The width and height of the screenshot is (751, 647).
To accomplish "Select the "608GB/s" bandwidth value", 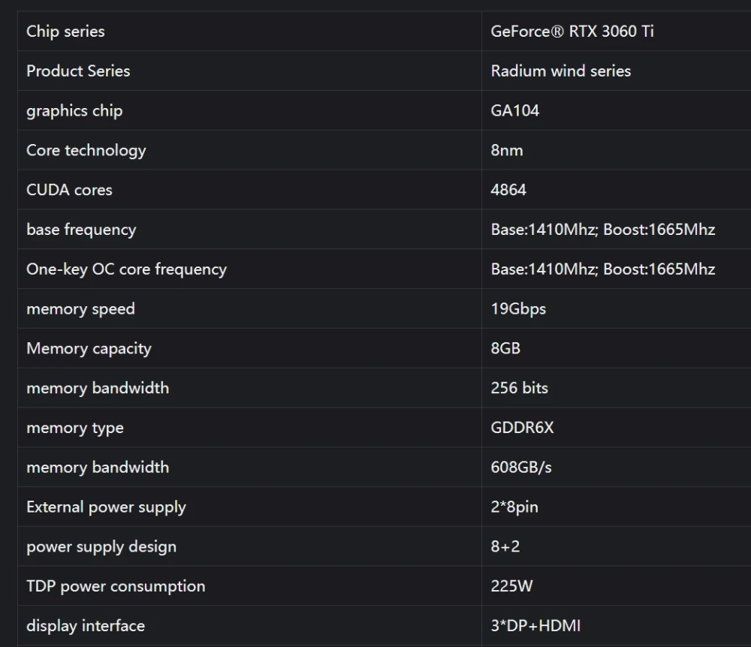I will 521,468.
